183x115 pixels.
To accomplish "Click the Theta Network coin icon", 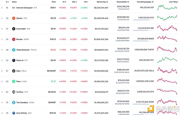I will [x=14, y=50].
